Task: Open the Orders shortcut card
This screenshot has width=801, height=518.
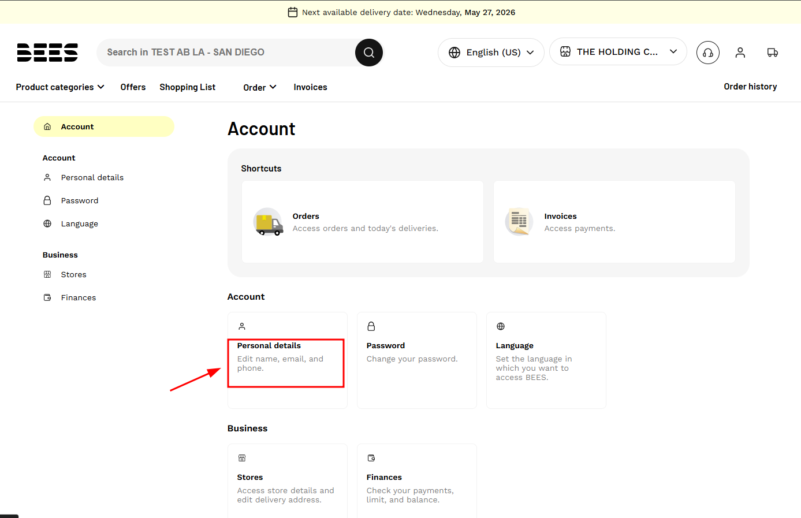Action: pos(363,222)
